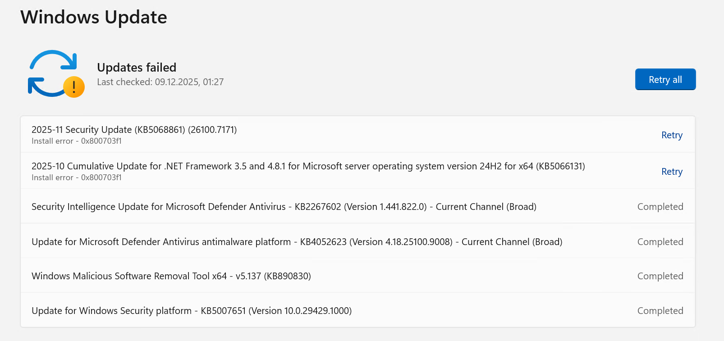
Task: Click Completed status for antimalware platform update
Action: coord(660,242)
